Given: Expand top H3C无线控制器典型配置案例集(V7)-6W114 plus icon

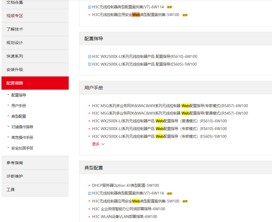Looking at the screenshot, I should coord(89,7).
